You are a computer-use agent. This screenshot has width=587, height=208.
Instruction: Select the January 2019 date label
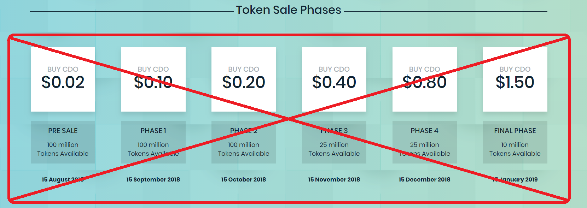[515, 179]
